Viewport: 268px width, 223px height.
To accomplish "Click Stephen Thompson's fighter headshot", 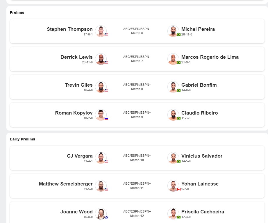I will click(101, 31).
